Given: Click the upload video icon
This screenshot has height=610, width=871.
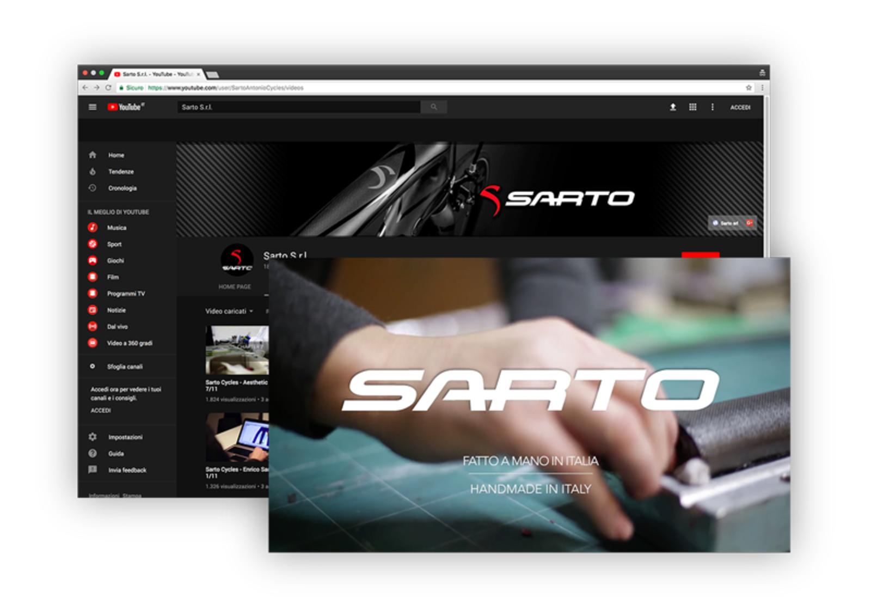Looking at the screenshot, I should [x=673, y=107].
